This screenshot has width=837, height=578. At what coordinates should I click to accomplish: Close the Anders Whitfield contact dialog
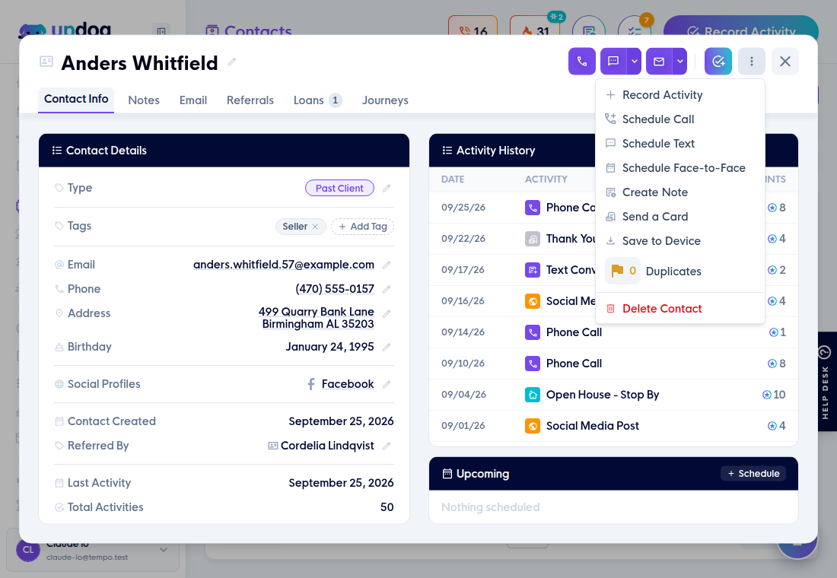tap(784, 62)
